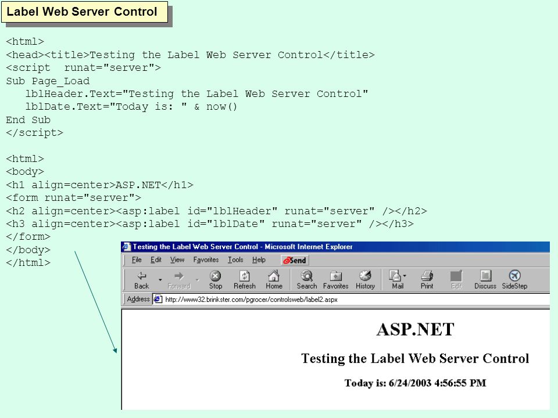
Task: Open the Edit menu
Action: point(156,260)
